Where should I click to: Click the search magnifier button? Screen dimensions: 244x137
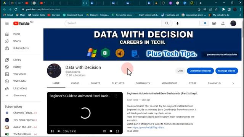[167, 23]
